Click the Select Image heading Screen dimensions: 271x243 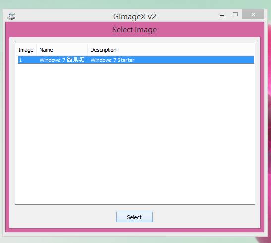135,30
